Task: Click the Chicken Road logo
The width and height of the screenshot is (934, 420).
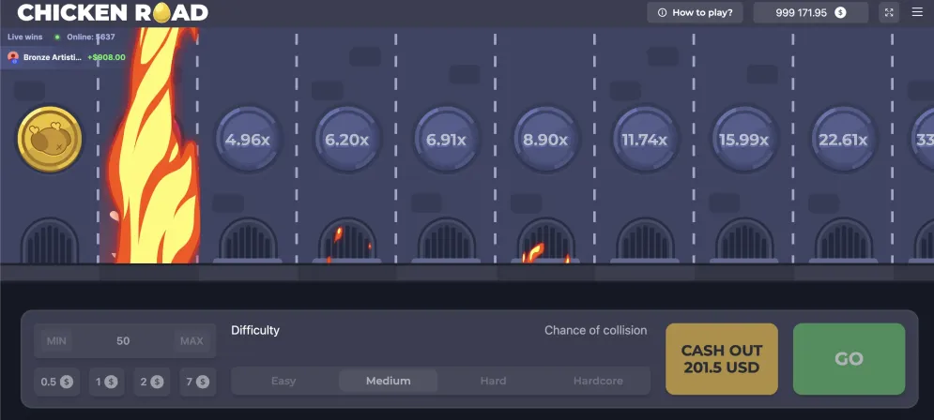Action: [114, 12]
